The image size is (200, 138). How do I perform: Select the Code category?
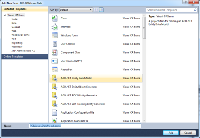(14, 19)
